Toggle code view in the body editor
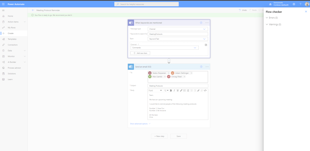The image size is (310, 151). 205,90
